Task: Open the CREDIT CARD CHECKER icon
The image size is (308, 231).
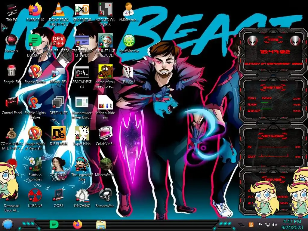Action: (x=82, y=41)
